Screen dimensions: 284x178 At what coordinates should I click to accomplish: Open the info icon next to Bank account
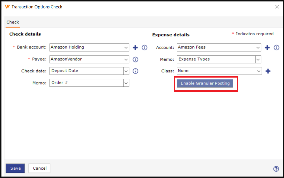[x=144, y=47]
